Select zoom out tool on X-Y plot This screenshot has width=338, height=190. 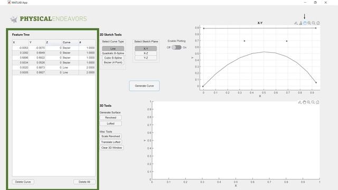pos(314,23)
